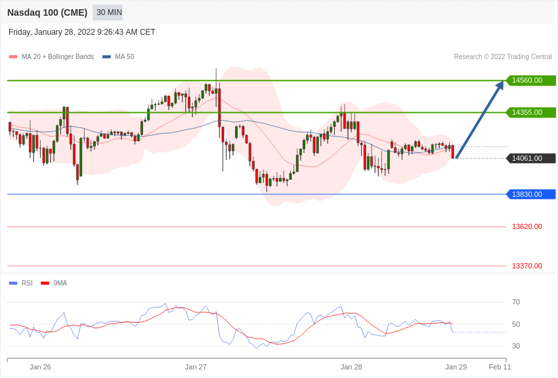
Task: Click the pink MA 20 legend swatch
Action: (13, 57)
